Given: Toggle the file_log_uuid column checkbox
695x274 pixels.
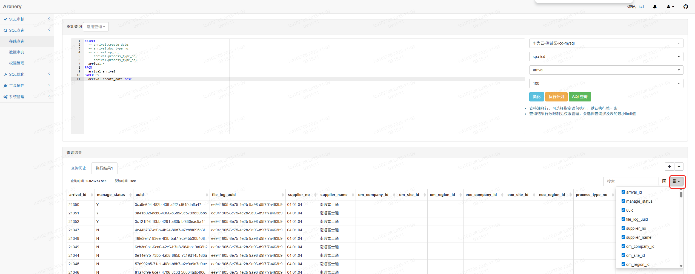Looking at the screenshot, I should [x=623, y=219].
